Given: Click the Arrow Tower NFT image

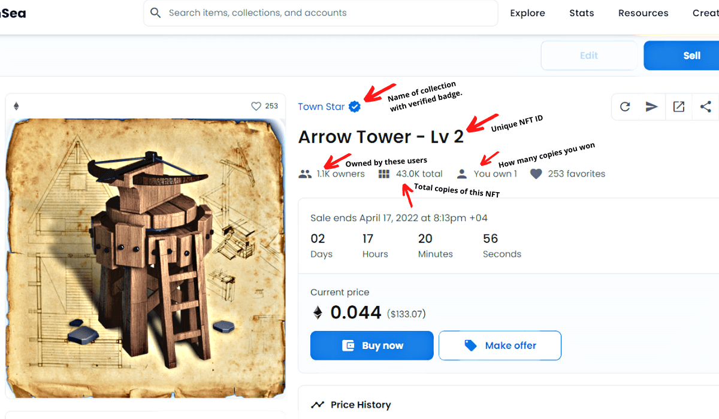Looking at the screenshot, I should tap(146, 258).
